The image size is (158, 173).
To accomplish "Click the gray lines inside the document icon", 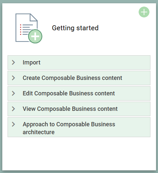I will click(x=27, y=30).
